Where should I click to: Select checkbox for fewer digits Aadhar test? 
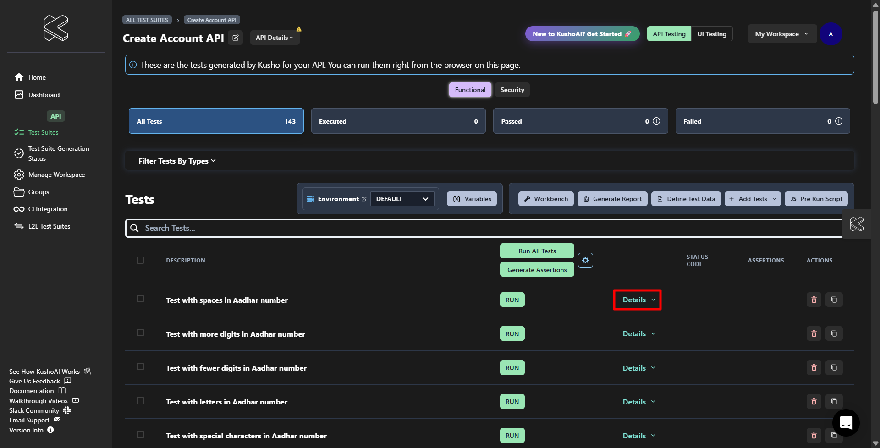140,366
